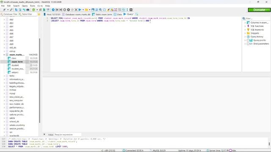The width and height of the screenshot is (271, 152).
Task: Open the Run query dropdown arrow
Action: pos(83,10)
